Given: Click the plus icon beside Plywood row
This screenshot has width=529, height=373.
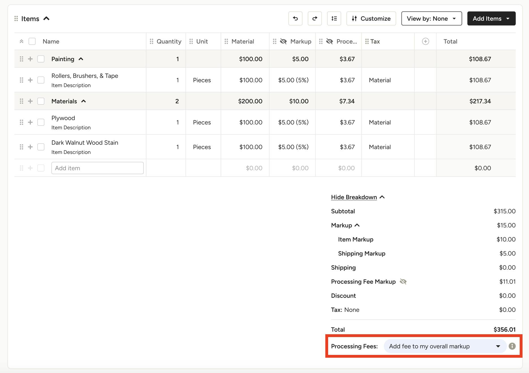Looking at the screenshot, I should (30, 122).
